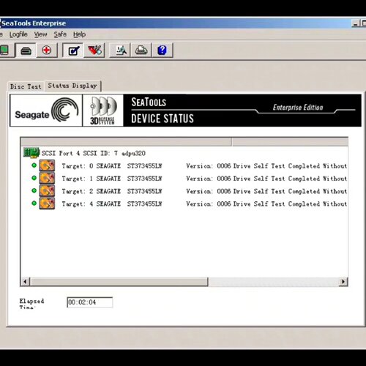
Task: Click the green monitor toolbar icon
Action: tap(5, 51)
